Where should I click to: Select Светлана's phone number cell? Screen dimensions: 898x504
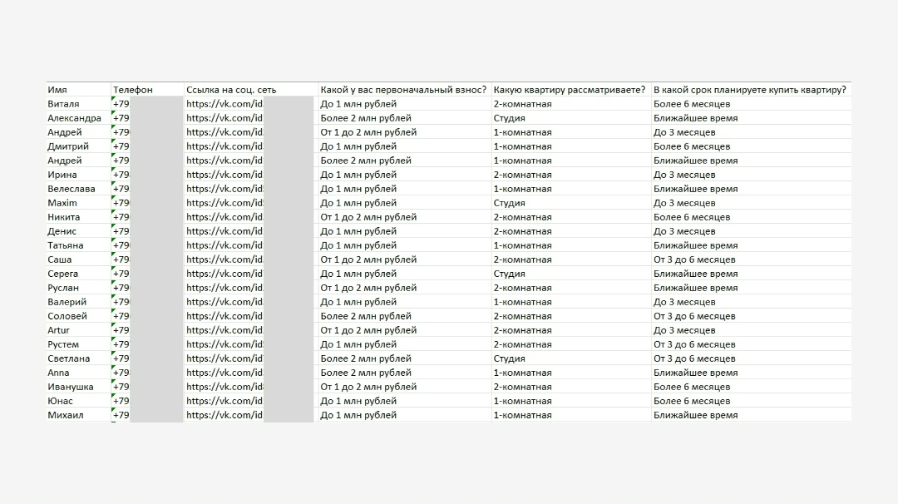121,358
